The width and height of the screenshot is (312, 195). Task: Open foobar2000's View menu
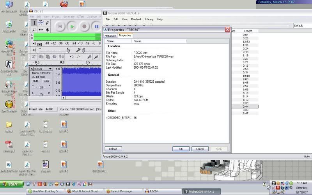[x=124, y=19]
